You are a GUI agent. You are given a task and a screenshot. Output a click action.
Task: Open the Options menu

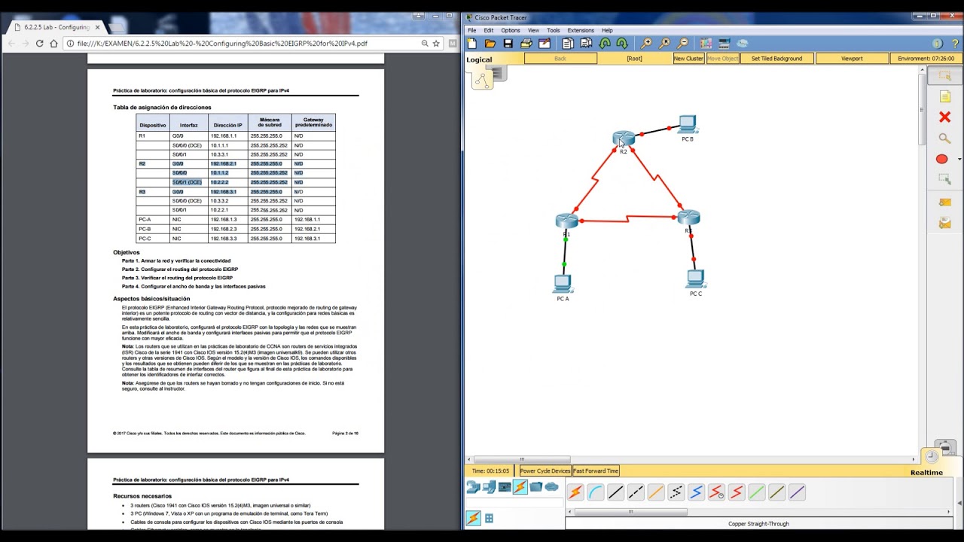click(x=511, y=30)
